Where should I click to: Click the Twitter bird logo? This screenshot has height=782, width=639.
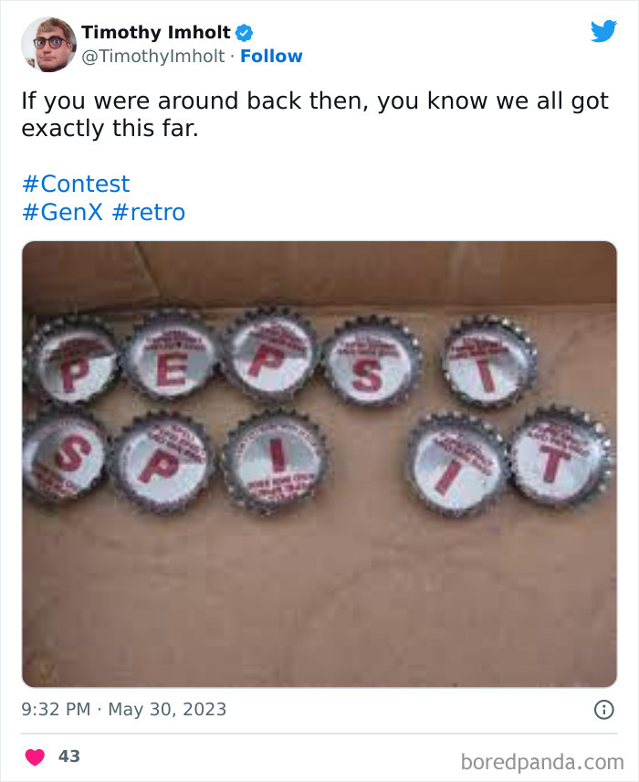(x=604, y=31)
